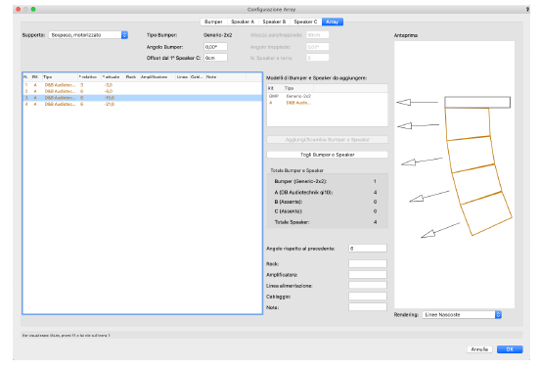Click the Cablaggio input field

click(x=368, y=297)
